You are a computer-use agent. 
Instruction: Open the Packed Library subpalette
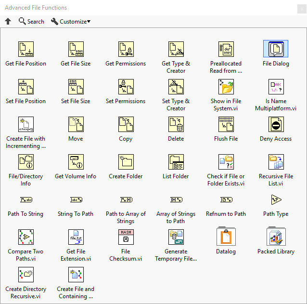[276, 237]
